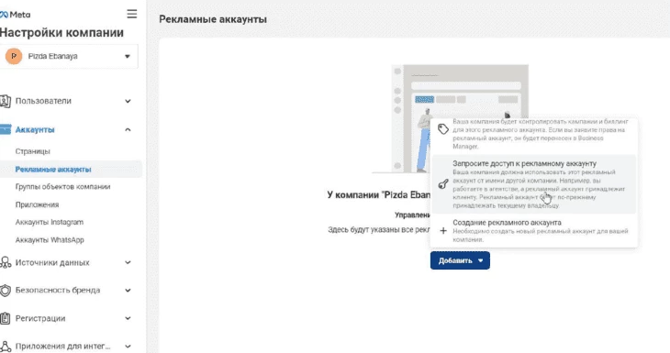Open the hamburger menu icon
Image resolution: width=670 pixels, height=353 pixels.
click(x=132, y=14)
